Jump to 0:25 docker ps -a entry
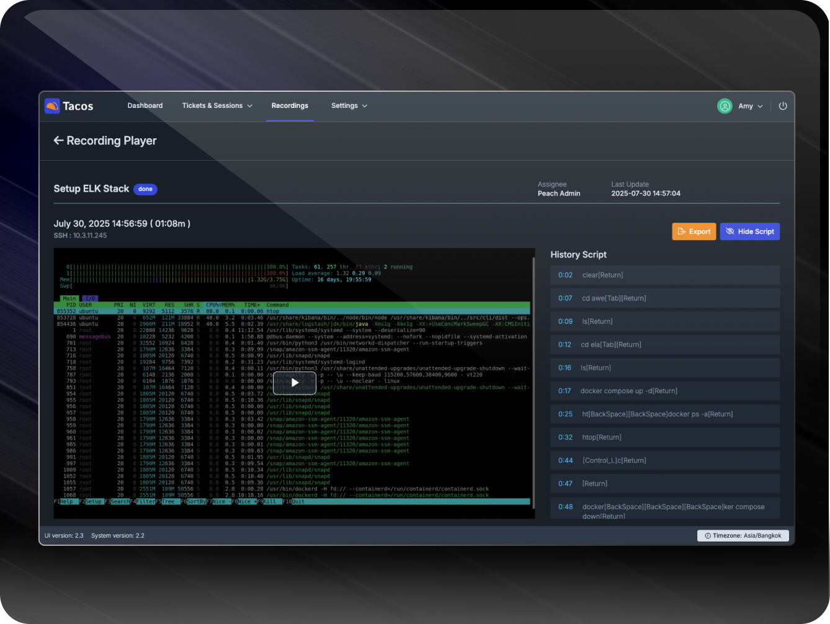830x624 pixels. point(665,414)
